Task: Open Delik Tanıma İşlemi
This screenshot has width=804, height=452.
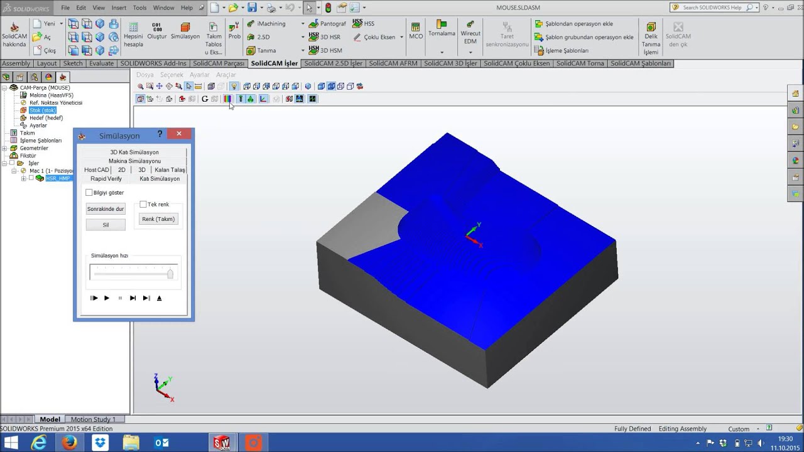Action: [651, 39]
